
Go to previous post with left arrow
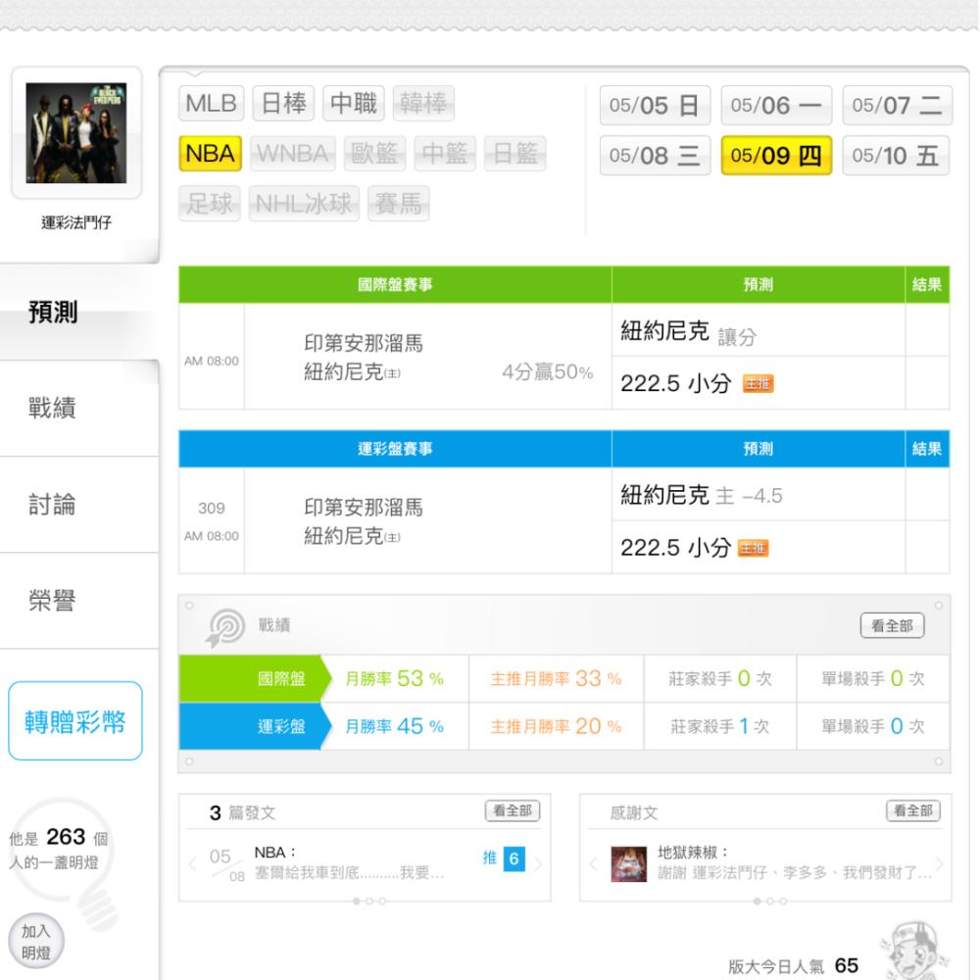click(x=192, y=863)
